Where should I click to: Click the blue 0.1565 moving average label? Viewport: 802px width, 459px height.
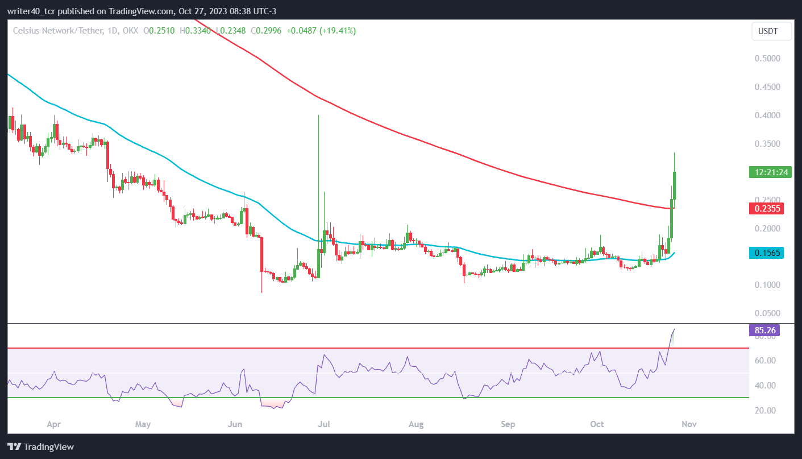point(767,253)
